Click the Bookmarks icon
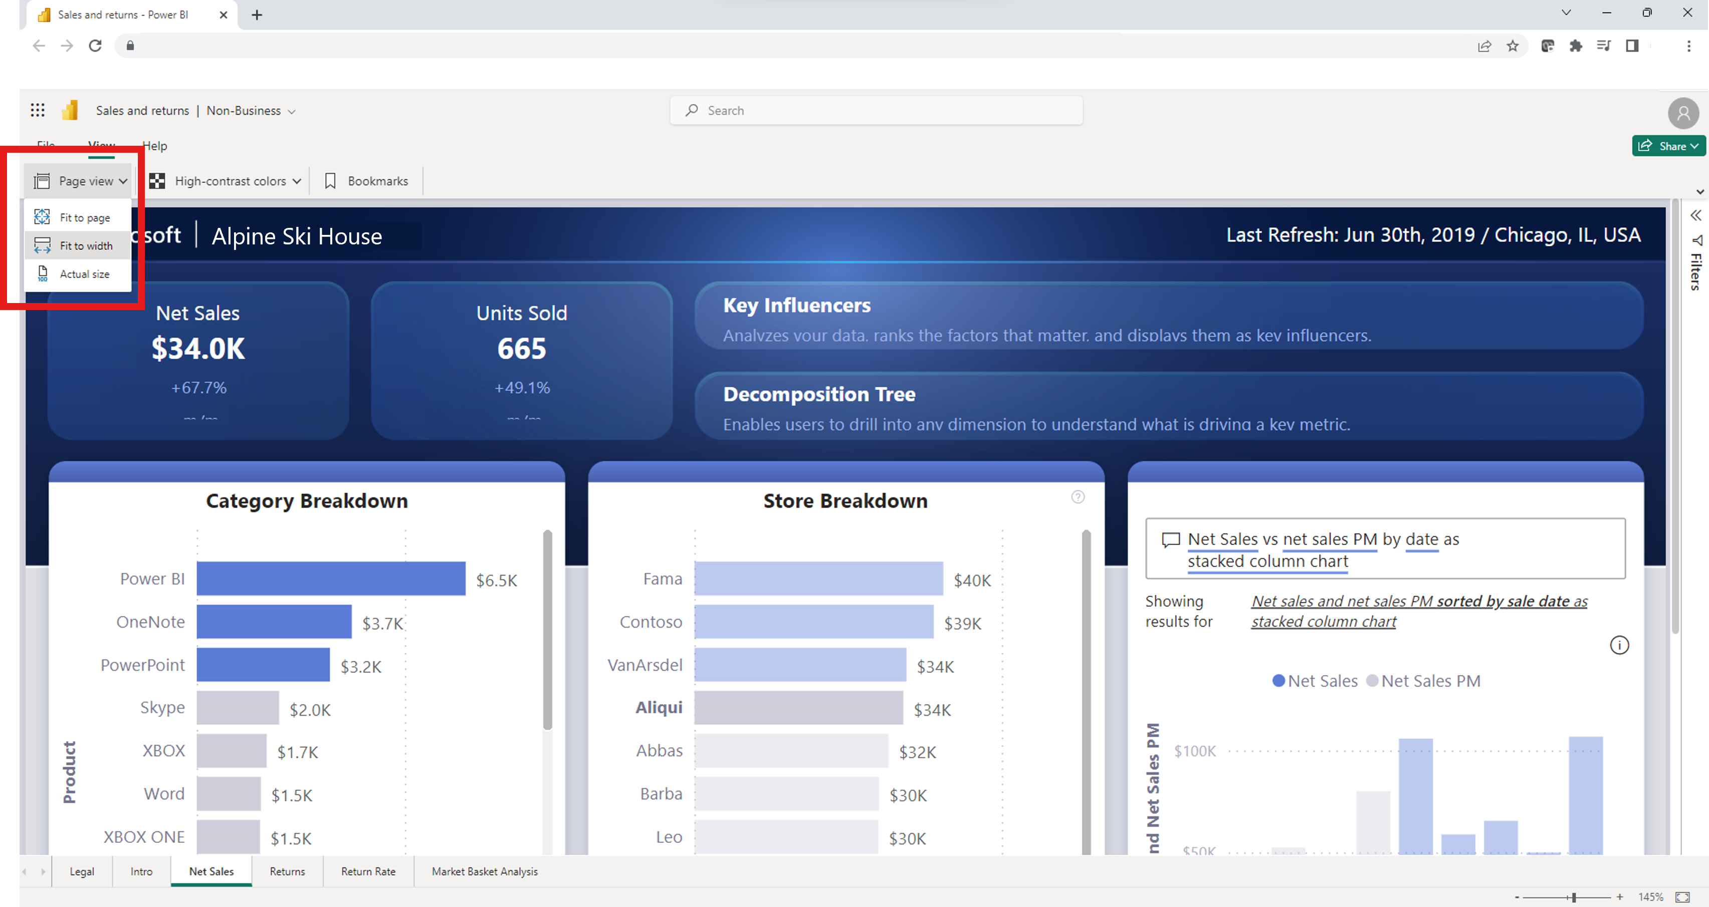1709x907 pixels. [330, 181]
